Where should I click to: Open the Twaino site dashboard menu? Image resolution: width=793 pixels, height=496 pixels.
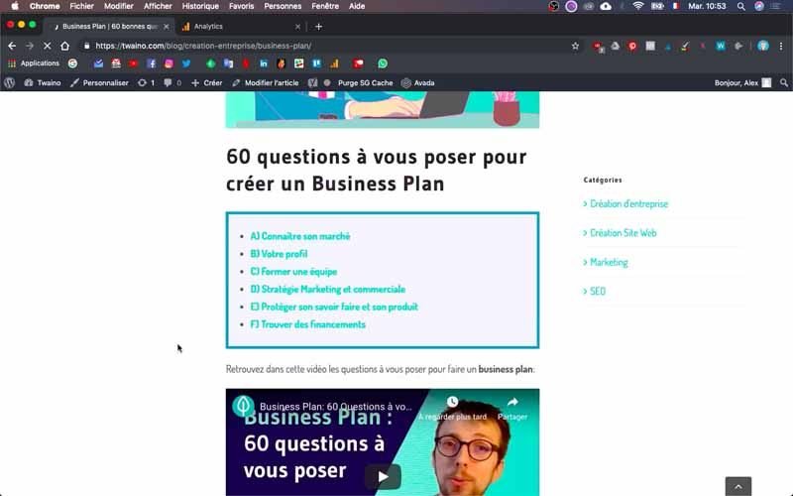[x=43, y=82]
